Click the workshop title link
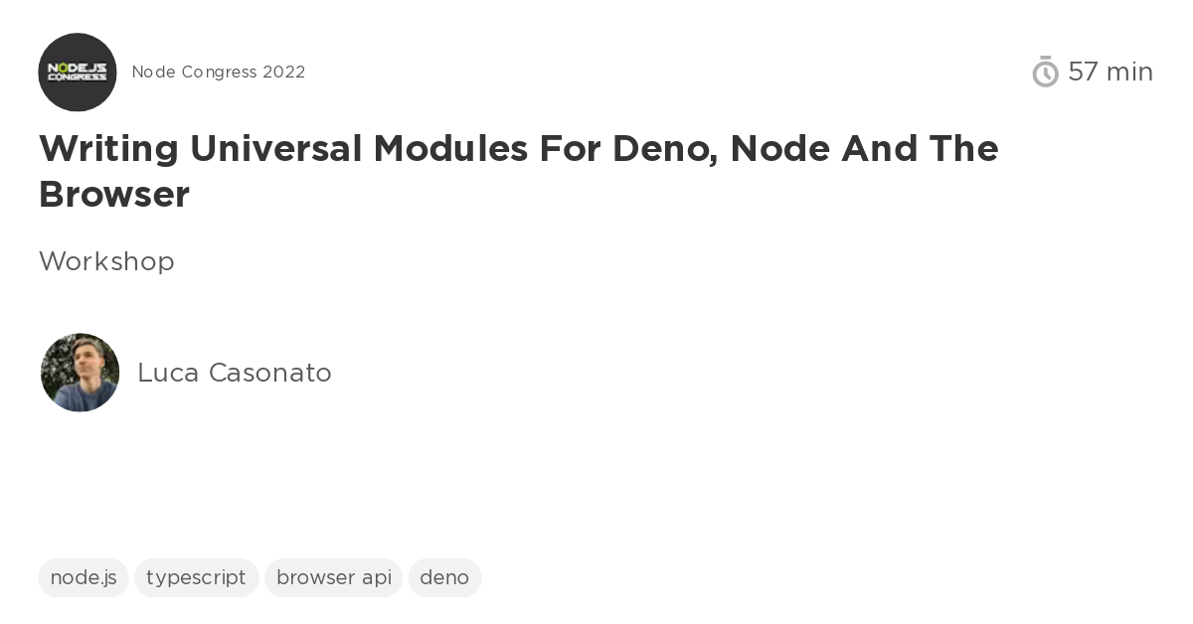 [x=518, y=171]
